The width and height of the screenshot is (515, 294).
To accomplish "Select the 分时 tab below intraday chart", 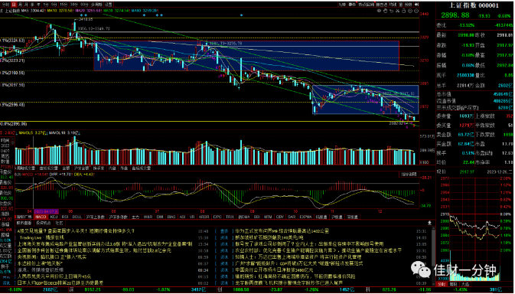I will (x=442, y=285).
